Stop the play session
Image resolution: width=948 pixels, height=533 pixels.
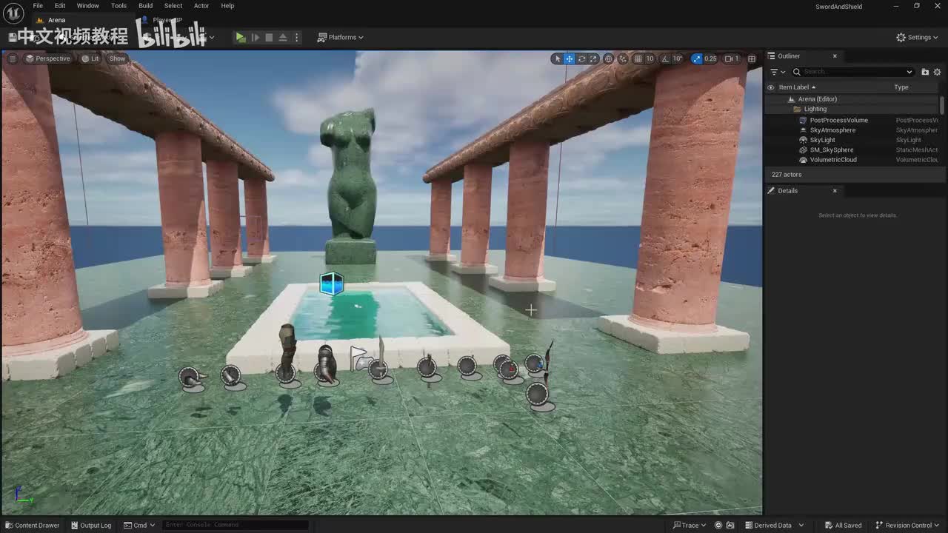click(x=269, y=37)
